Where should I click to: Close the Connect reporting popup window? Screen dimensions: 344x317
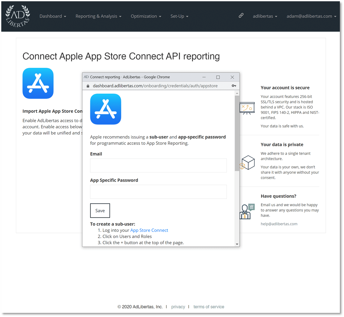pyautogui.click(x=232, y=77)
